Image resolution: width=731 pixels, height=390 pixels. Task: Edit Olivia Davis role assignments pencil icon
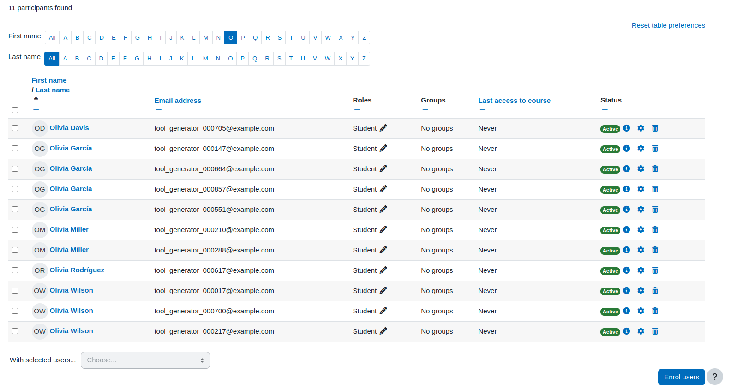383,128
